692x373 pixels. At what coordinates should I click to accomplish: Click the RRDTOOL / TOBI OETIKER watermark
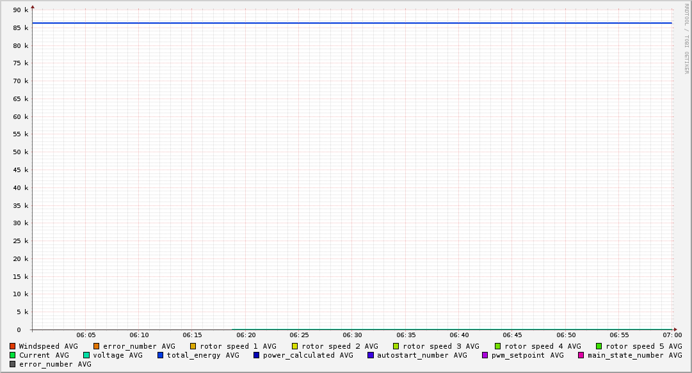click(686, 38)
